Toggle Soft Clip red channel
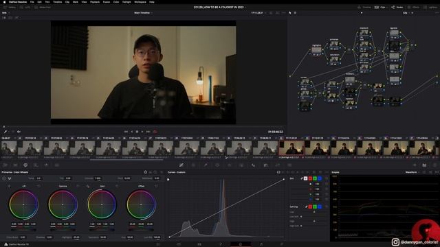This screenshot has height=247, width=440. coord(310,207)
